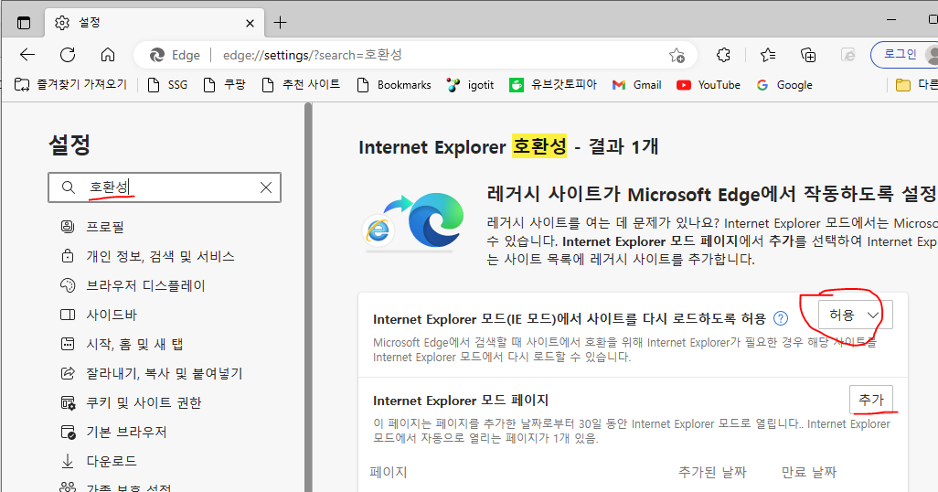The image size is (938, 492).
Task: Go back with the back arrow
Action: tap(27, 55)
